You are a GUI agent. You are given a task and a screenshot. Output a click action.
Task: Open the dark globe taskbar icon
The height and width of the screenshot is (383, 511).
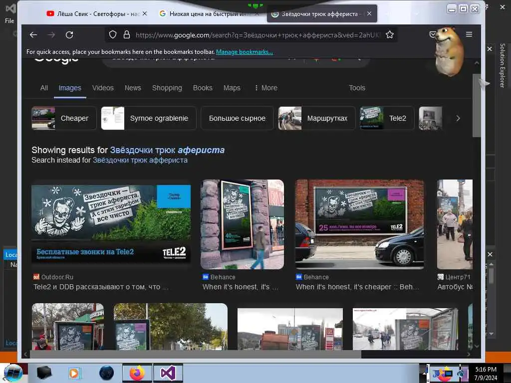pyautogui.click(x=106, y=373)
